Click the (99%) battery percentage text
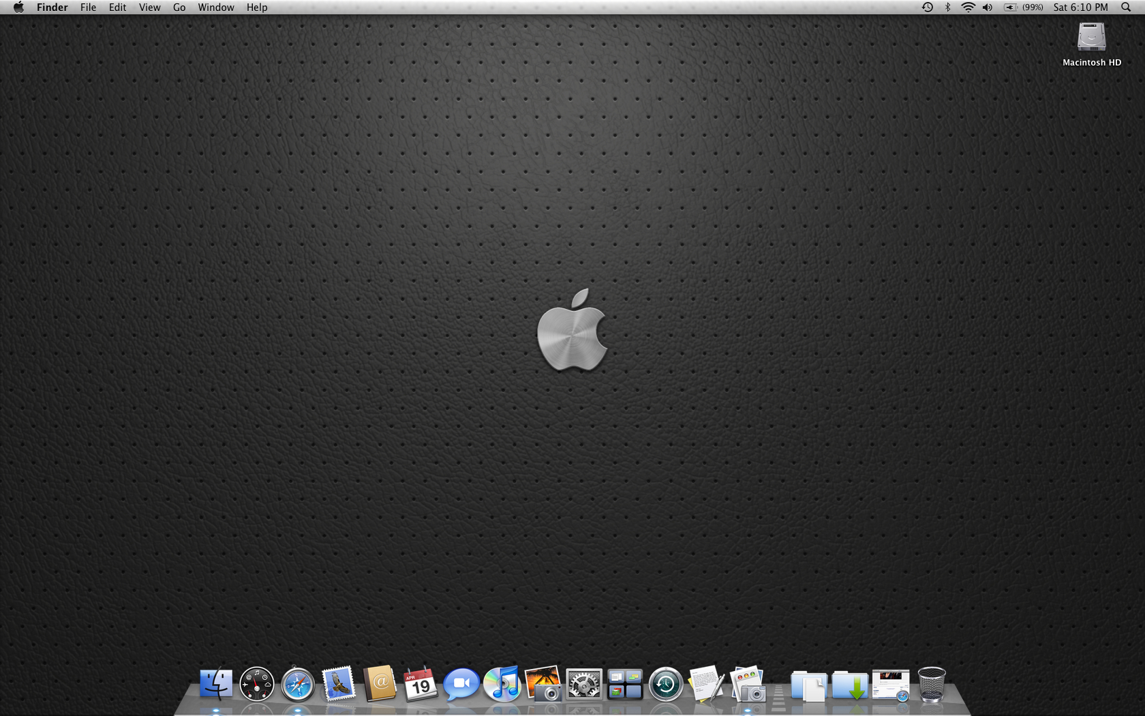1145x716 pixels. tap(1033, 8)
